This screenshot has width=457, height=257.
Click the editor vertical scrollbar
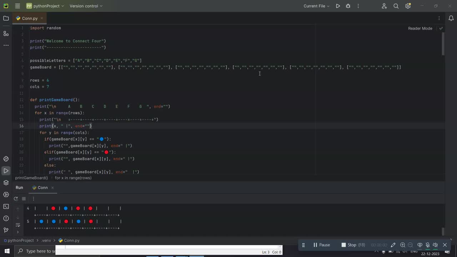(443, 44)
